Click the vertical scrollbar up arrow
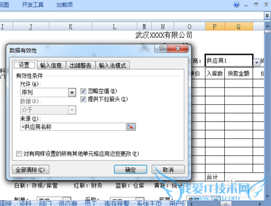Viewport: 271px width, 206px height. 267,26
